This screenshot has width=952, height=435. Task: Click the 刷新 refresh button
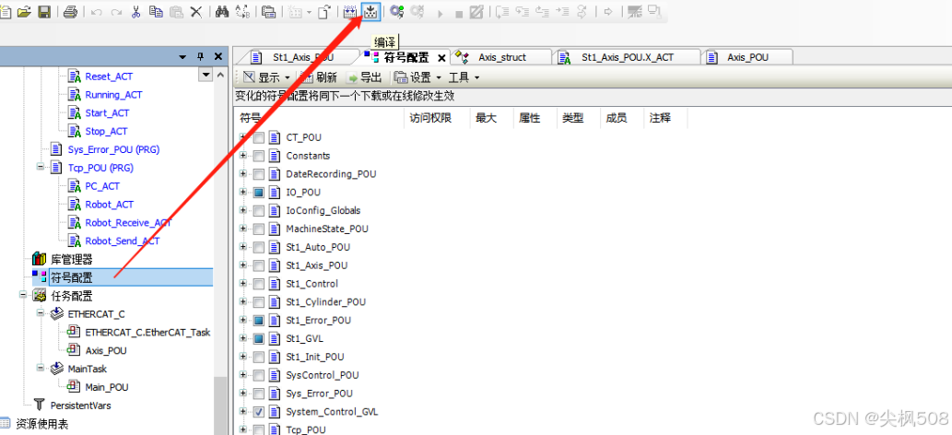[x=319, y=77]
